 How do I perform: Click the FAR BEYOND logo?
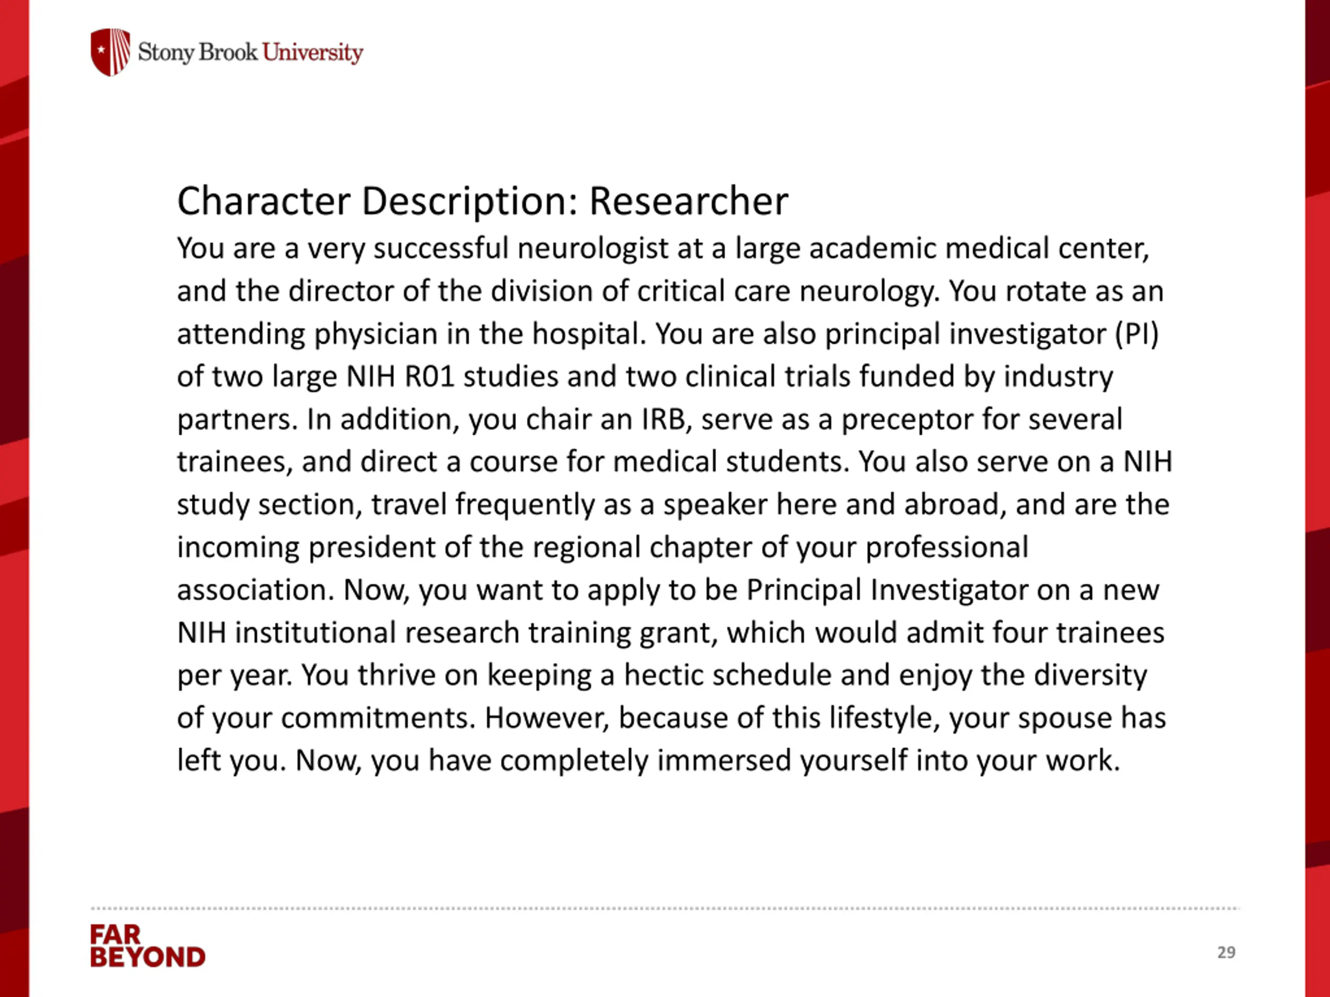148,946
